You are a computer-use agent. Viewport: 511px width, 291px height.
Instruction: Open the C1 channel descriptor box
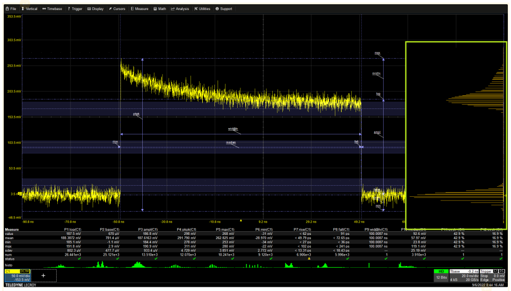[18, 276]
